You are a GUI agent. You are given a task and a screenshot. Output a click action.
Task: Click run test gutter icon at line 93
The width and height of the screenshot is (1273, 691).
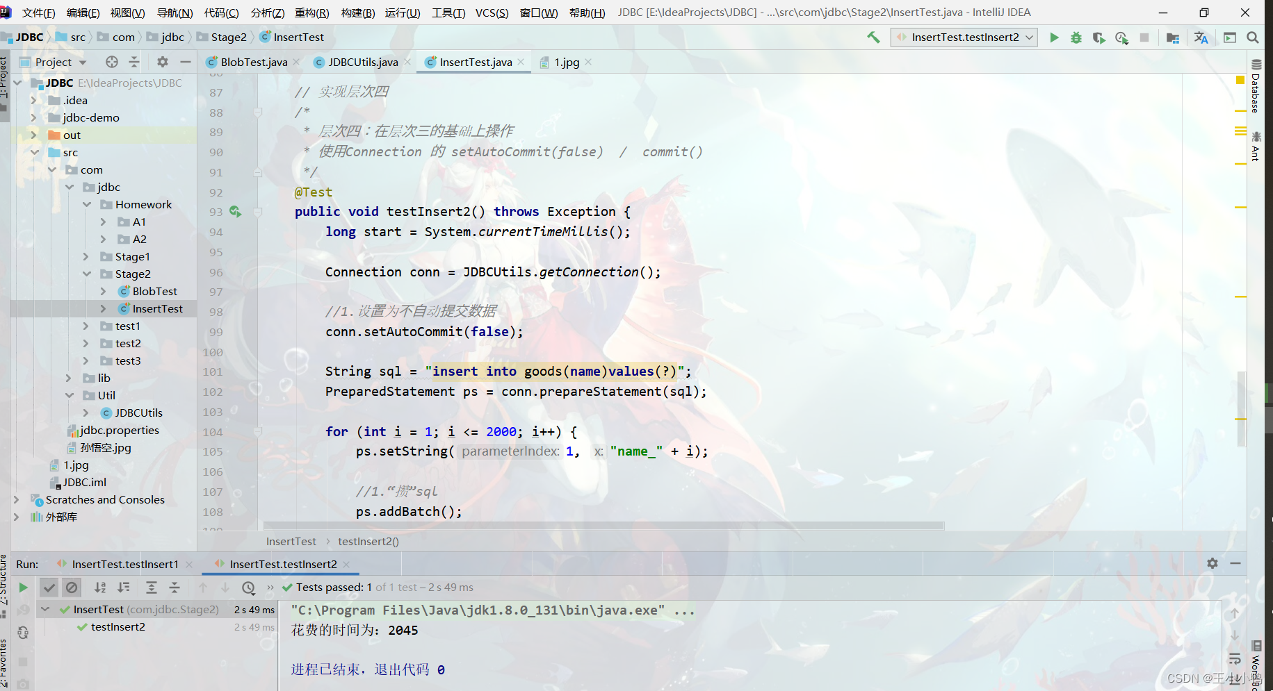click(236, 212)
